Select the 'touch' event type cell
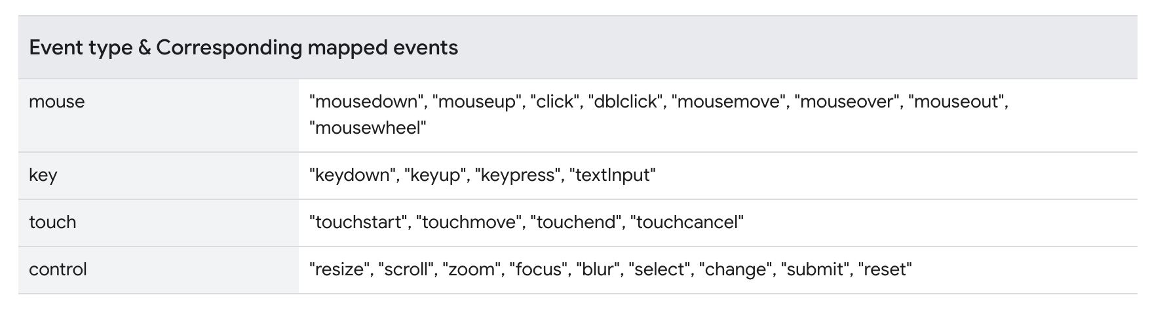This screenshot has height=333, width=1169. pyautogui.click(x=159, y=223)
